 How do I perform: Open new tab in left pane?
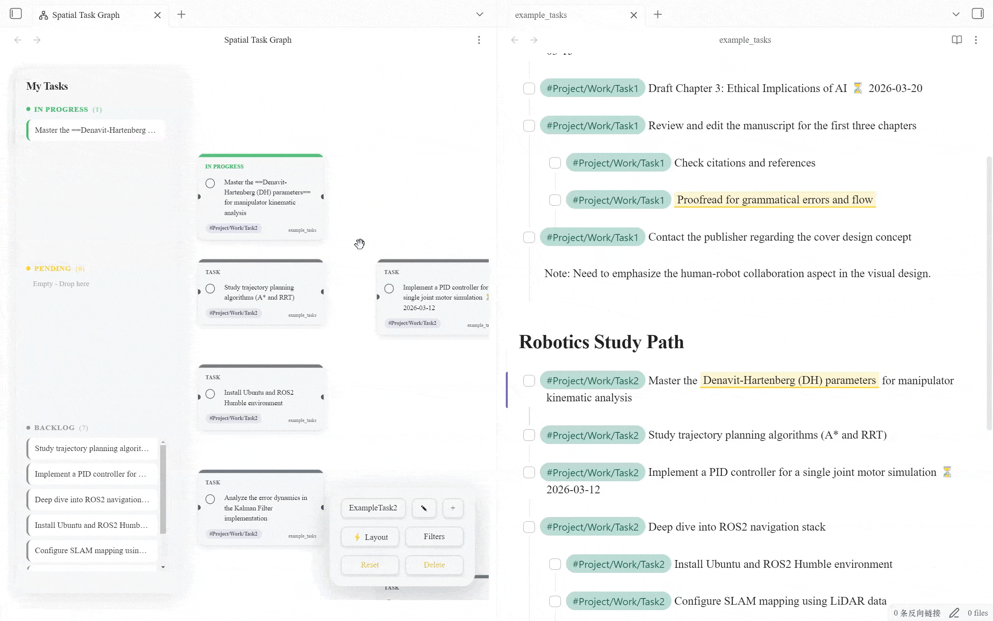182,15
